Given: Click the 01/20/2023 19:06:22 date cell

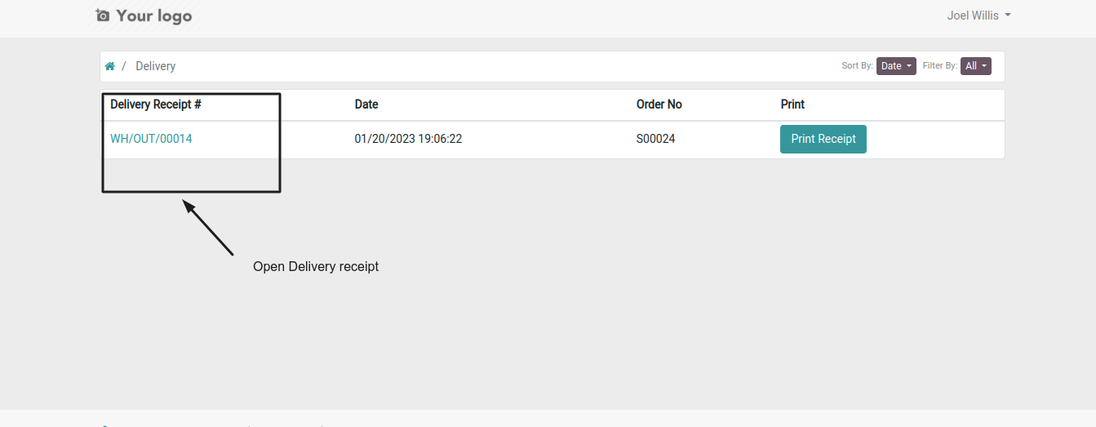Looking at the screenshot, I should click(408, 139).
